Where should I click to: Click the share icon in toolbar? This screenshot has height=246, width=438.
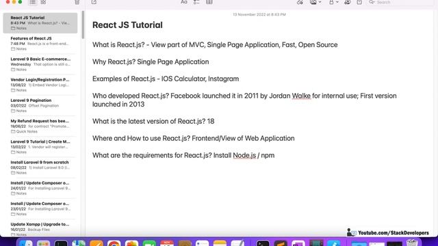pos(359,2)
